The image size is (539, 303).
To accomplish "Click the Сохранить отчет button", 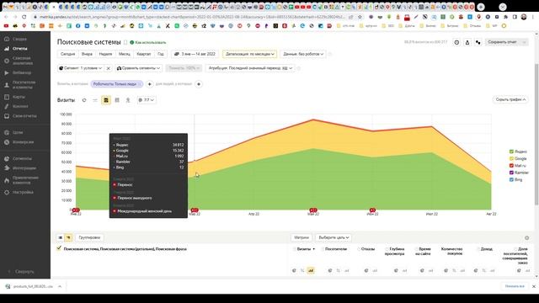I will (x=503, y=42).
